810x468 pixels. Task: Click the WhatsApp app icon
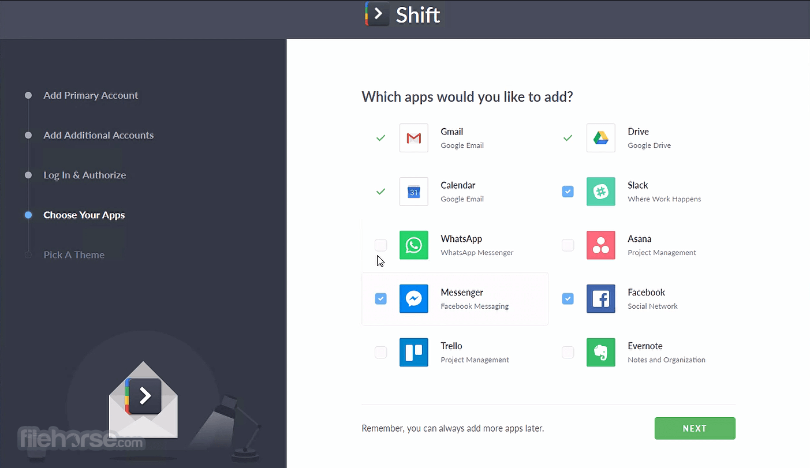click(413, 245)
